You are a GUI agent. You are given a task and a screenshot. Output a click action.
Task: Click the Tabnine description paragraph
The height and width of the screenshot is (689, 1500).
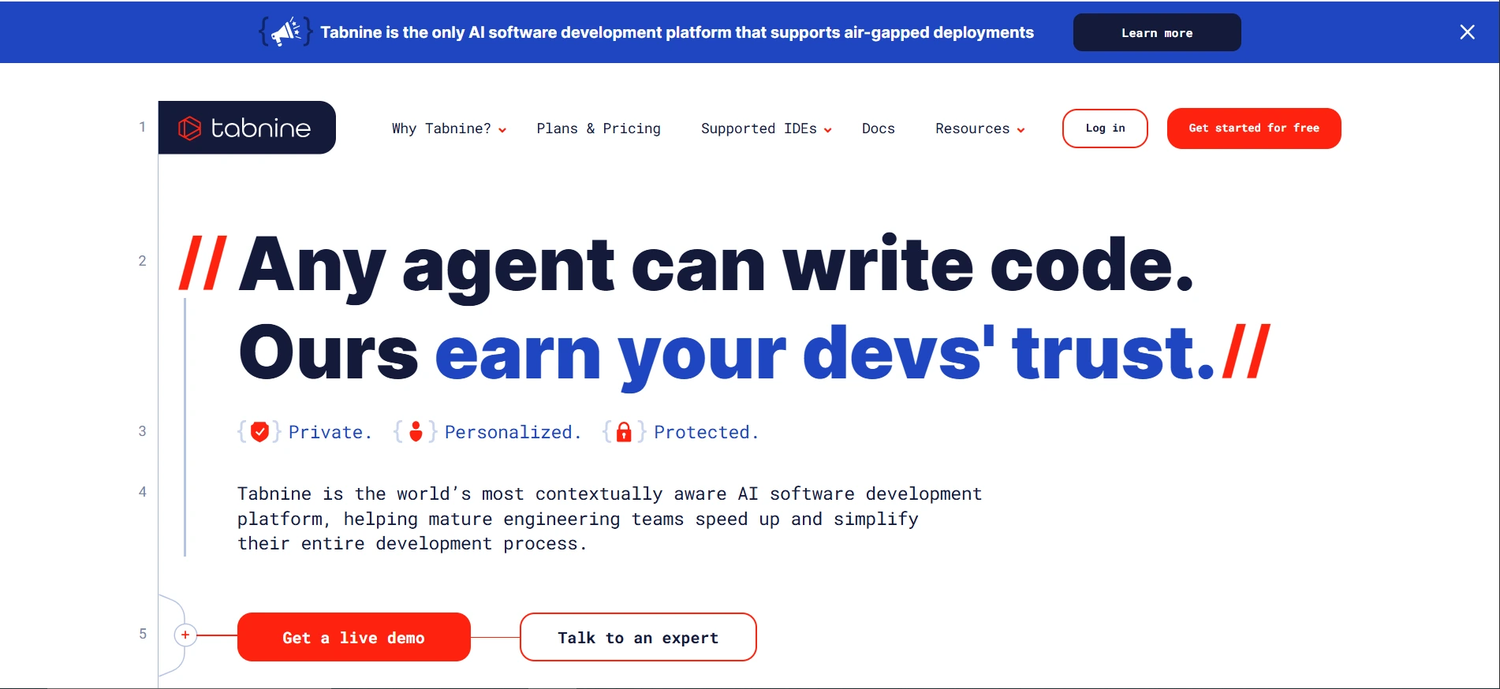(x=610, y=519)
